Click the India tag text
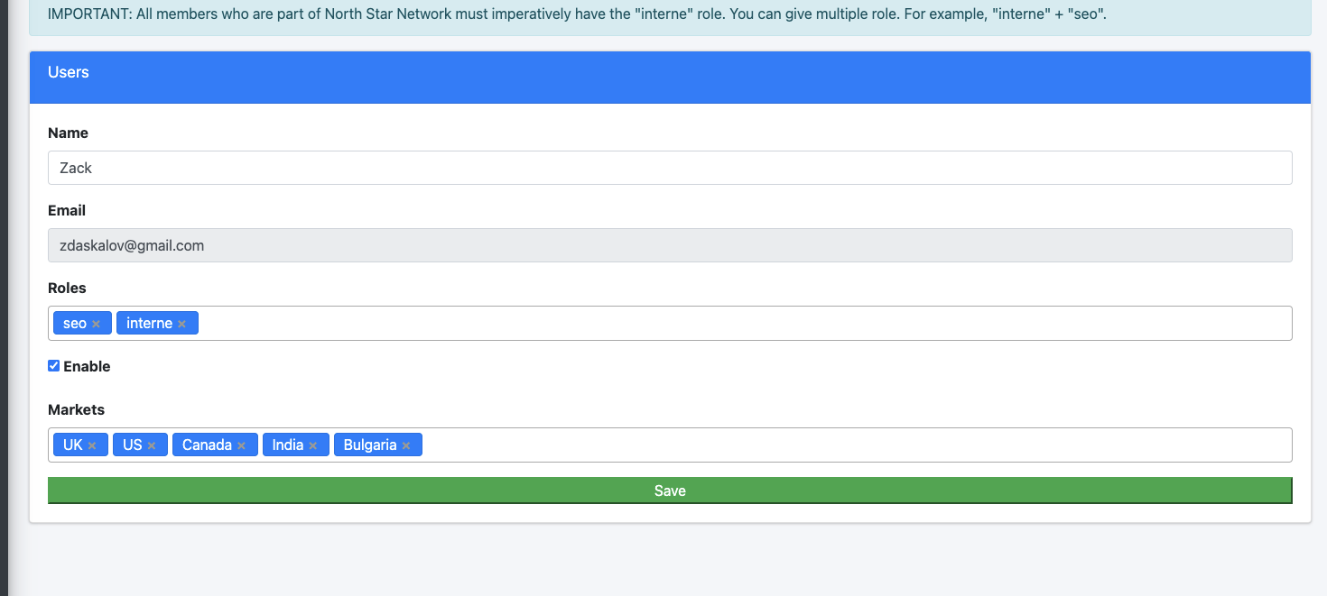The height and width of the screenshot is (596, 1327). coord(288,445)
